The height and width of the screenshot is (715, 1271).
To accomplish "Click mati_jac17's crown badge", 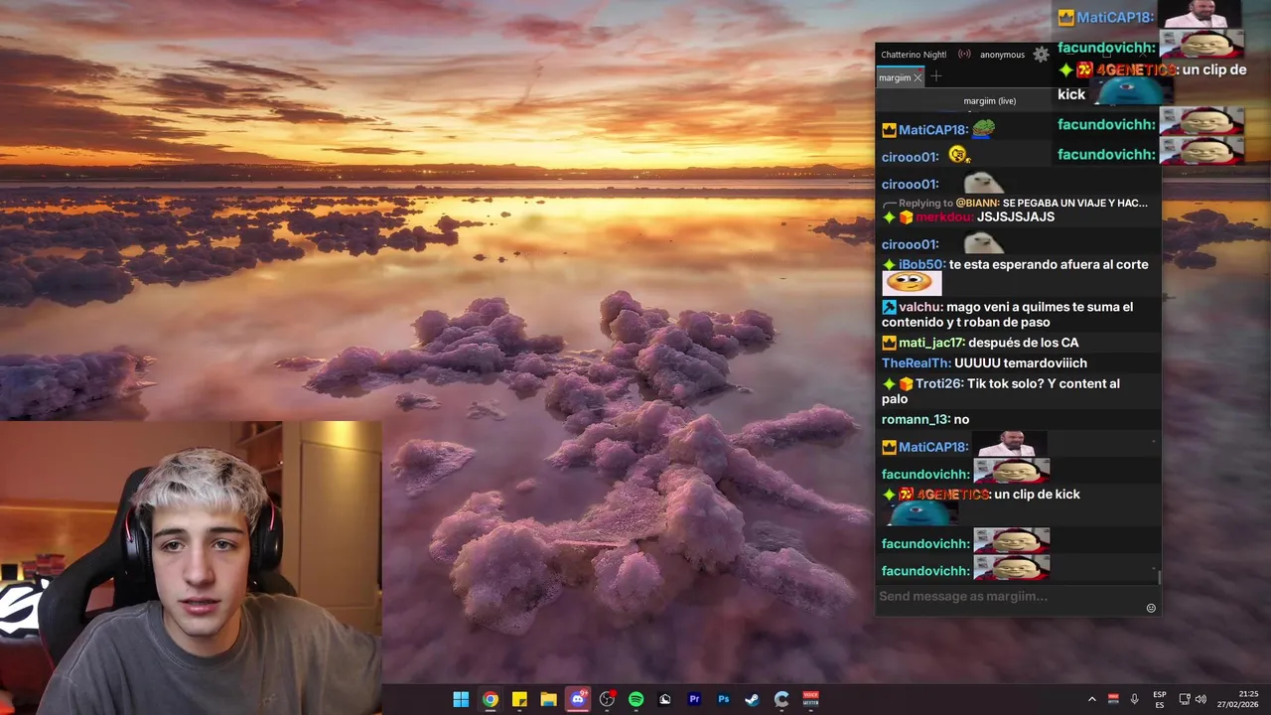I will 889,343.
